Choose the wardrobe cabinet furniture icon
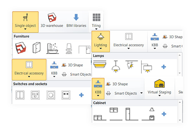The height and width of the screenshot is (134, 195). [x=37, y=48]
